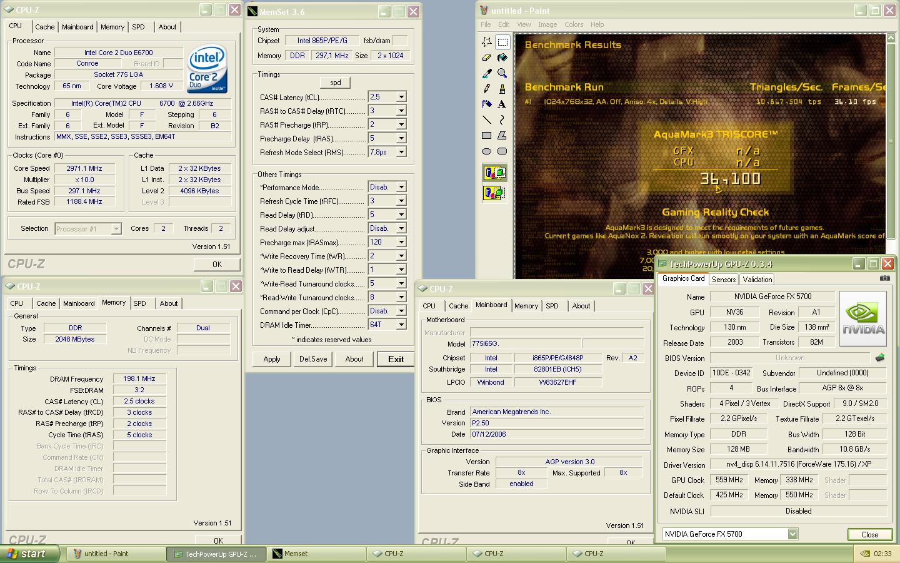
Task: Open DRAM Idle Timer dropdown
Action: (x=401, y=325)
